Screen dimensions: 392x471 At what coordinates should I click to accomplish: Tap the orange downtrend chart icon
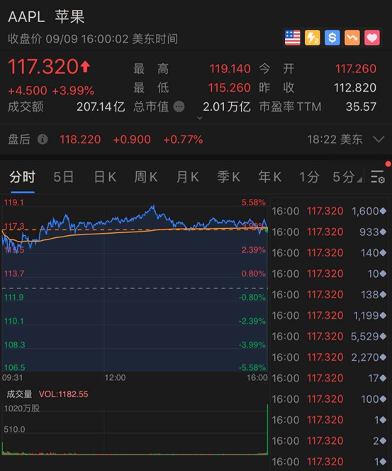352,38
